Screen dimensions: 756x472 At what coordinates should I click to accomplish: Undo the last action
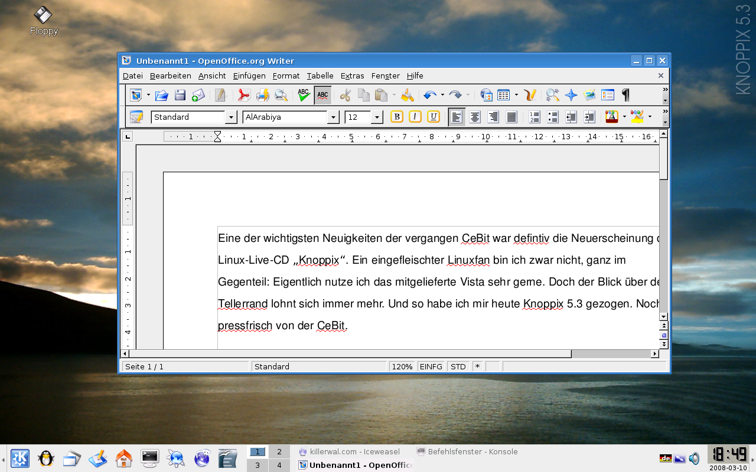pos(430,95)
